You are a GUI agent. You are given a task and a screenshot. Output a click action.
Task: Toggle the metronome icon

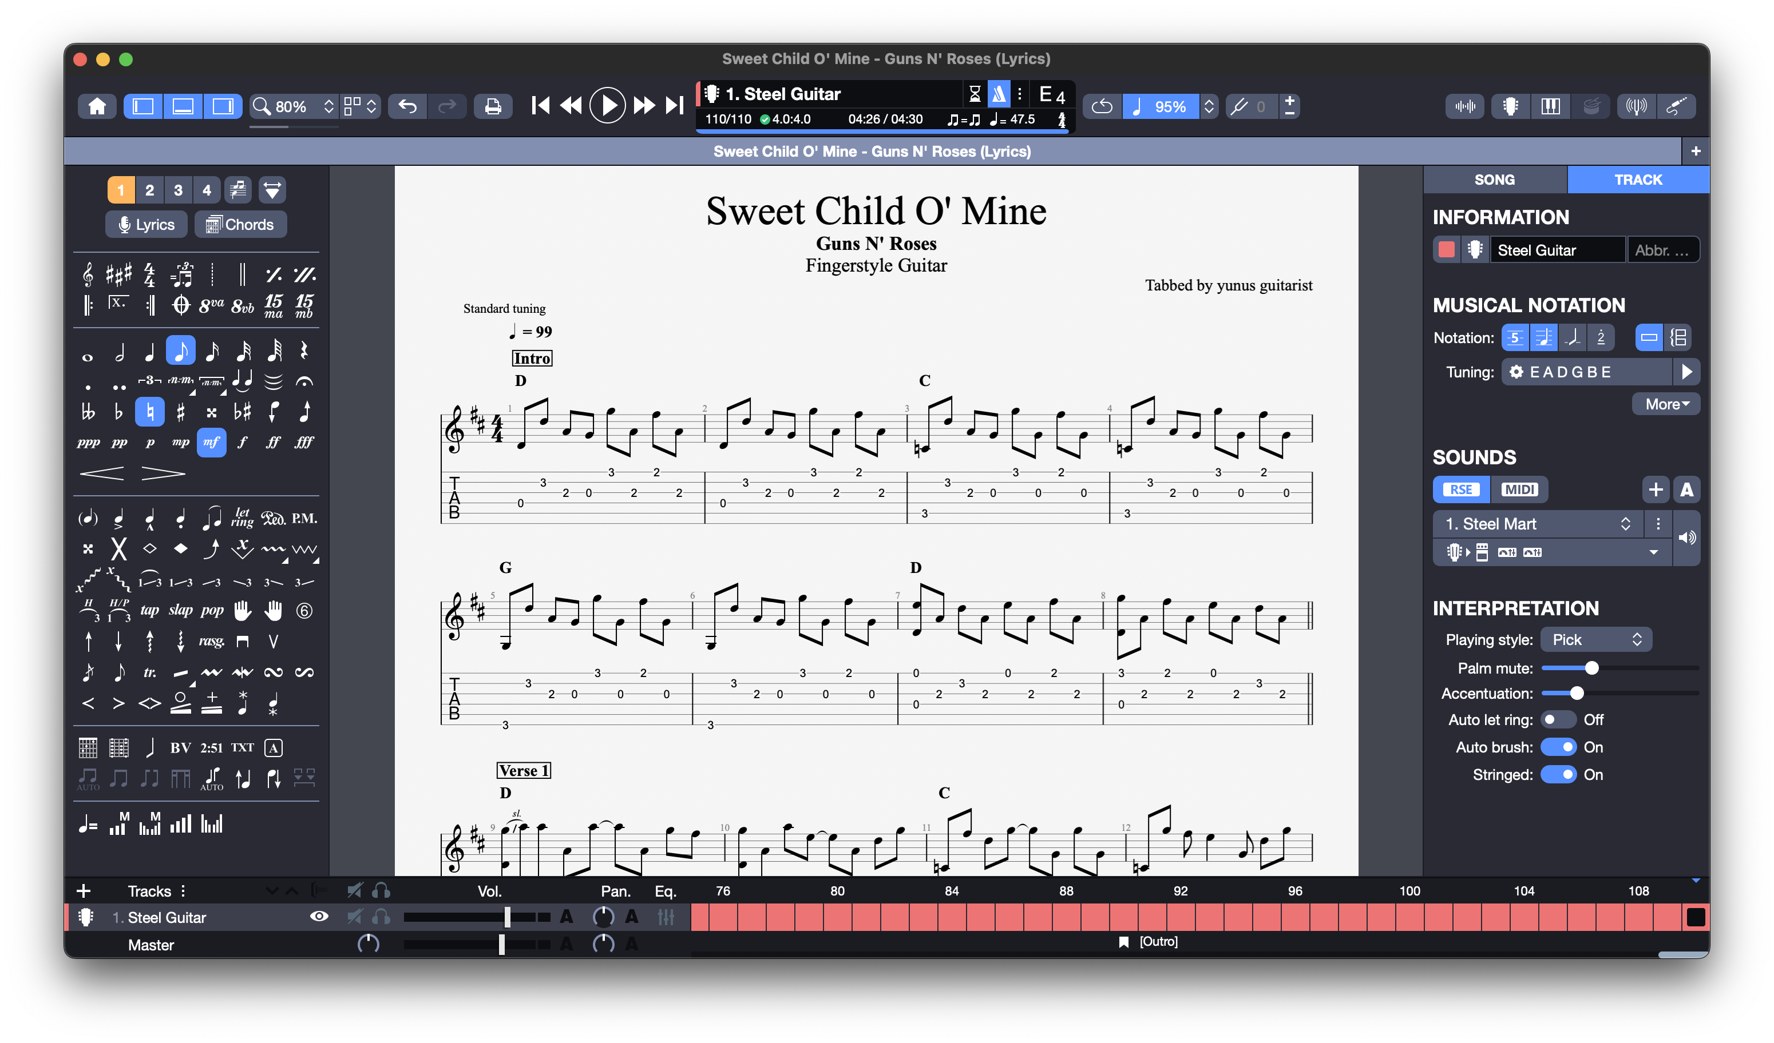coord(999,94)
